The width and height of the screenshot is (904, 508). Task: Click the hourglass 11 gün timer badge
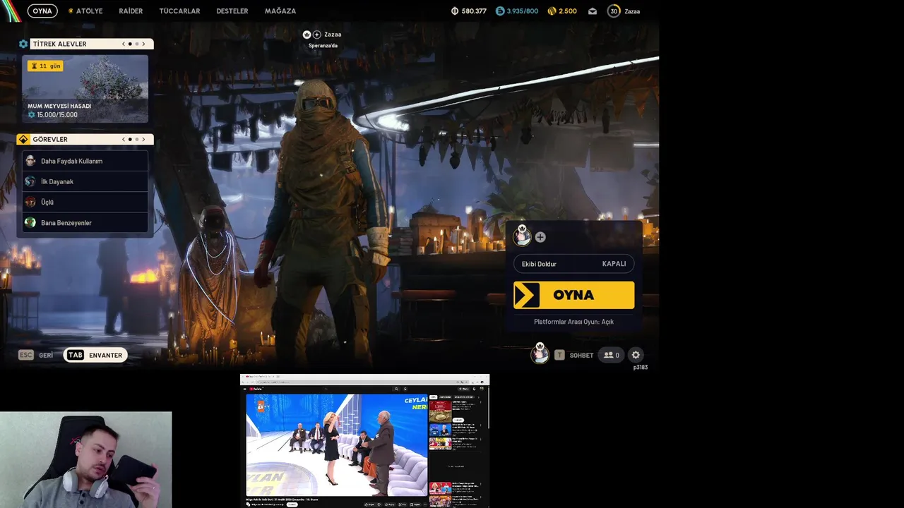(45, 66)
